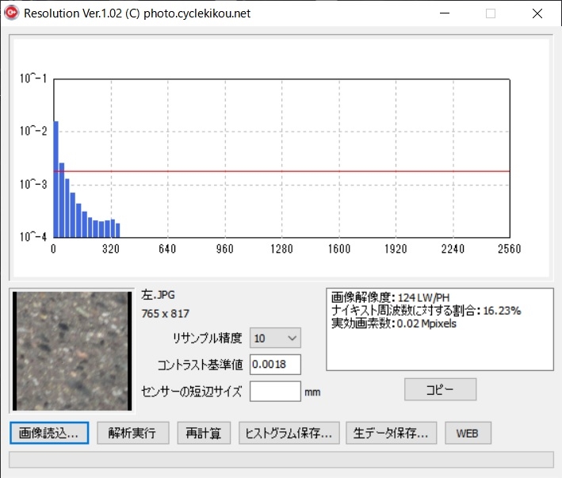Image resolution: width=562 pixels, height=478 pixels.
Task: Click the 画像読込... button
Action: click(x=49, y=433)
